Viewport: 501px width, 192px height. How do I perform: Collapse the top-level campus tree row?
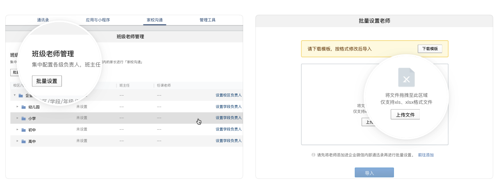15,95
